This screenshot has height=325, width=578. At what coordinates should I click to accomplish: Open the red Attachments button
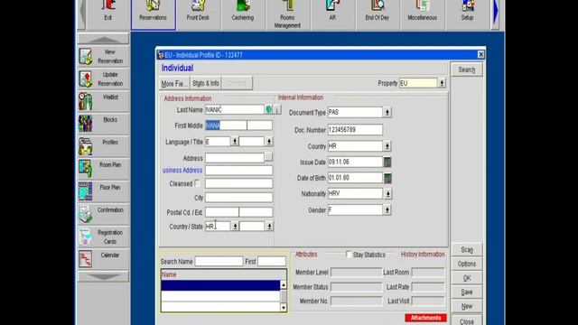[425, 318]
